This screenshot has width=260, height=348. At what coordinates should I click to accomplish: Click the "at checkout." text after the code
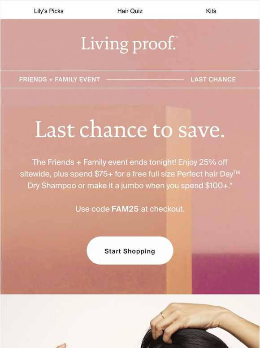pyautogui.click(x=163, y=209)
